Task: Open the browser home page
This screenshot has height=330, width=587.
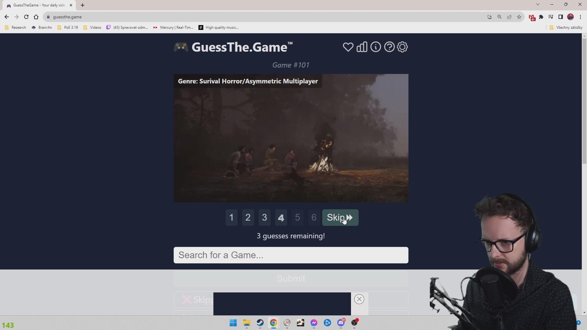Action: 36,17
